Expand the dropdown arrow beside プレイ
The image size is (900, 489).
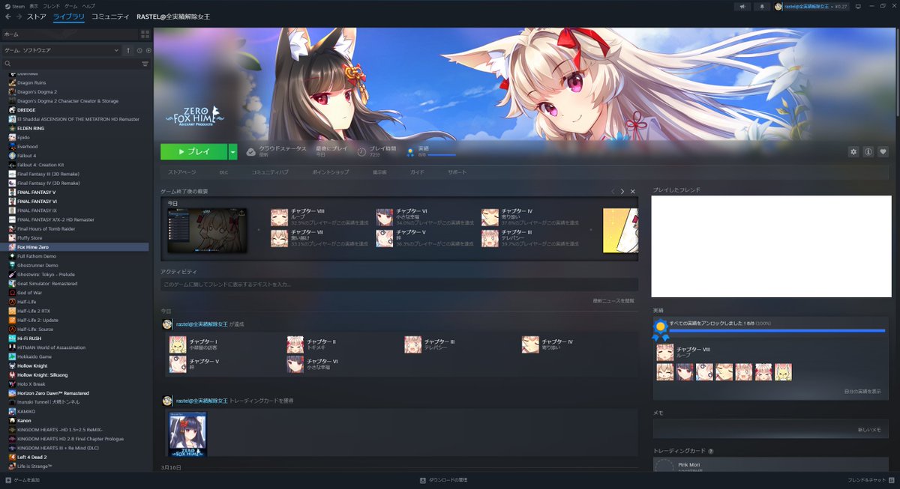click(x=232, y=151)
